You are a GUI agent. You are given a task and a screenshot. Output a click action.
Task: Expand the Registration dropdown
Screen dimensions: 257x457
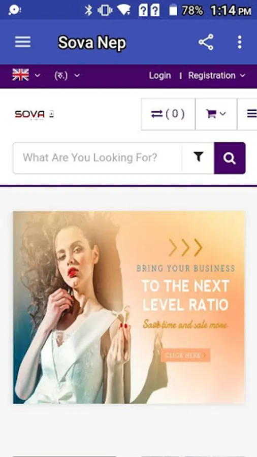pos(216,76)
